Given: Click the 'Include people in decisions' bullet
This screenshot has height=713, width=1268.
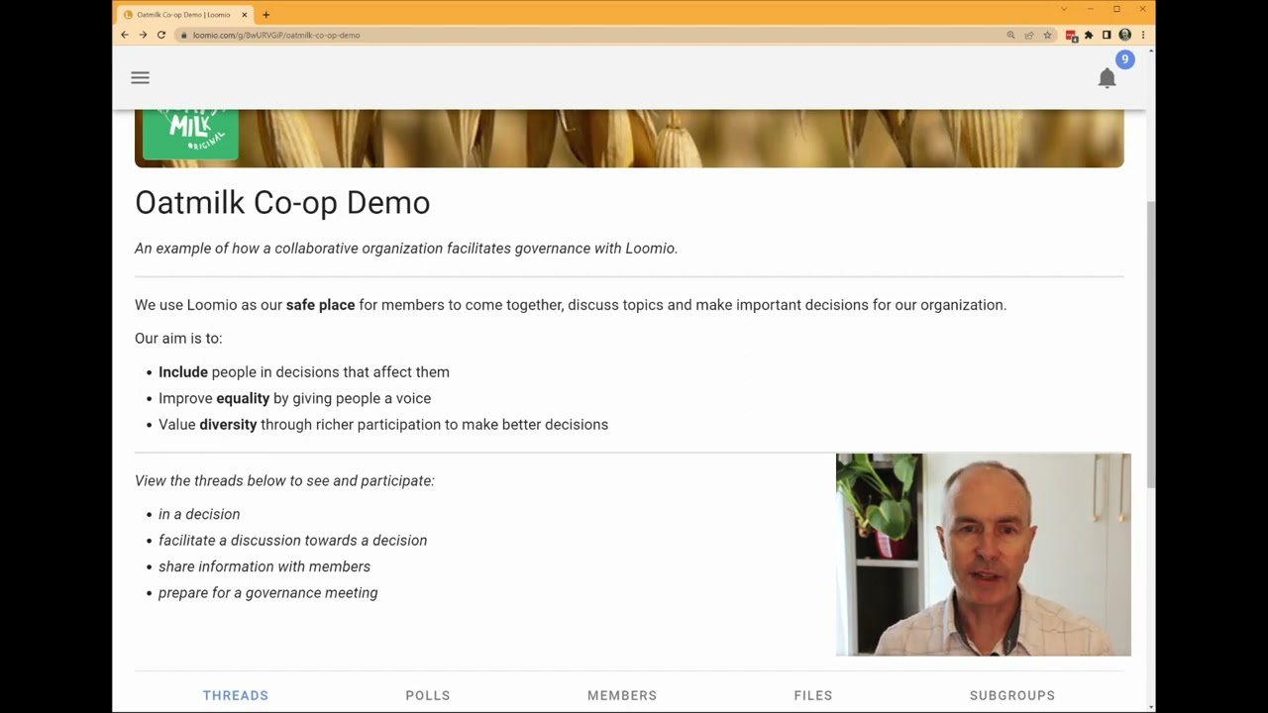Looking at the screenshot, I should pyautogui.click(x=304, y=372).
